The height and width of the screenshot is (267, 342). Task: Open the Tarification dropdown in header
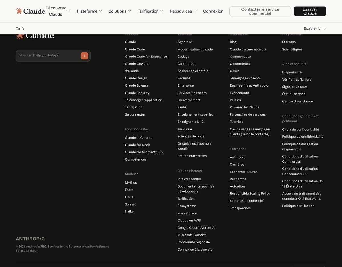tap(150, 11)
